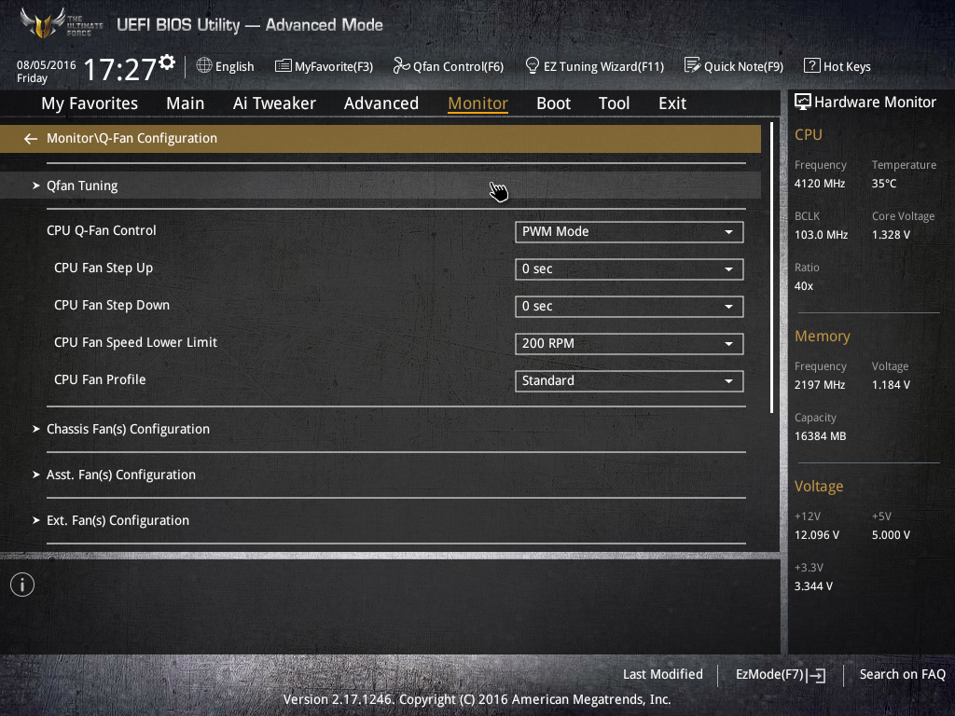Open Search on FAQ
The width and height of the screenshot is (955, 716).
click(903, 675)
